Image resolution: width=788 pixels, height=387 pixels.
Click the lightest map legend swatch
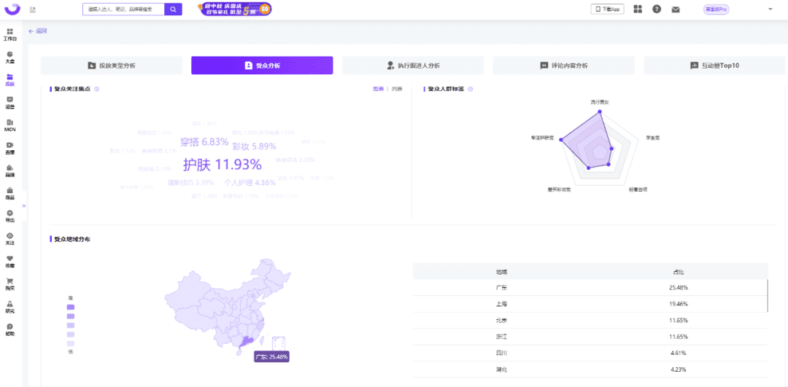70,343
